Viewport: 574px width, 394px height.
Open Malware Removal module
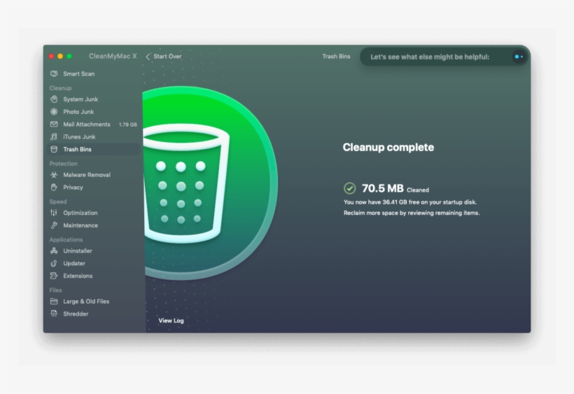93,174
